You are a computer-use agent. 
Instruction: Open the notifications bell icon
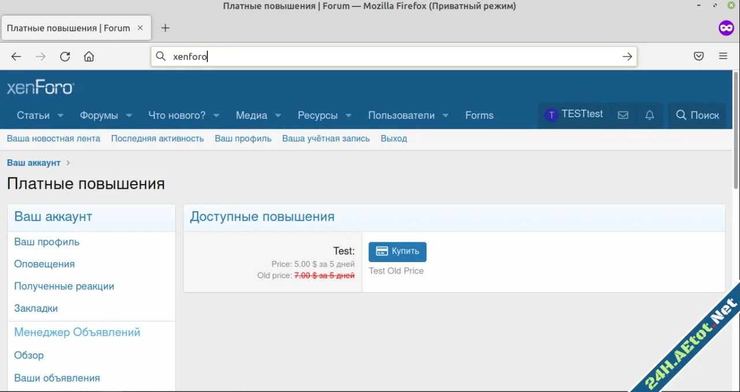(x=649, y=115)
